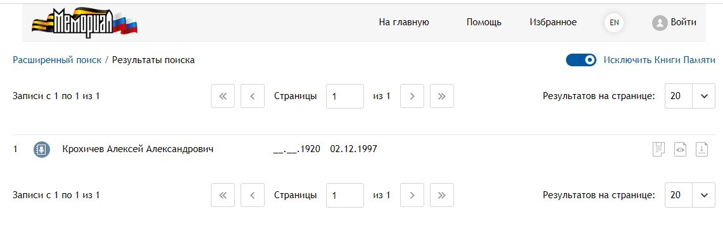Expand top results-per-page dropdown showing 20
The width and height of the screenshot is (723, 231).
click(690, 97)
